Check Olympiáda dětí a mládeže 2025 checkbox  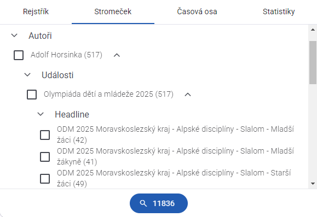click(x=32, y=95)
